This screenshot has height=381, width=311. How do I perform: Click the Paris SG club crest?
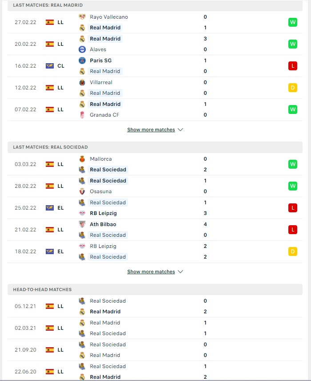(x=82, y=60)
